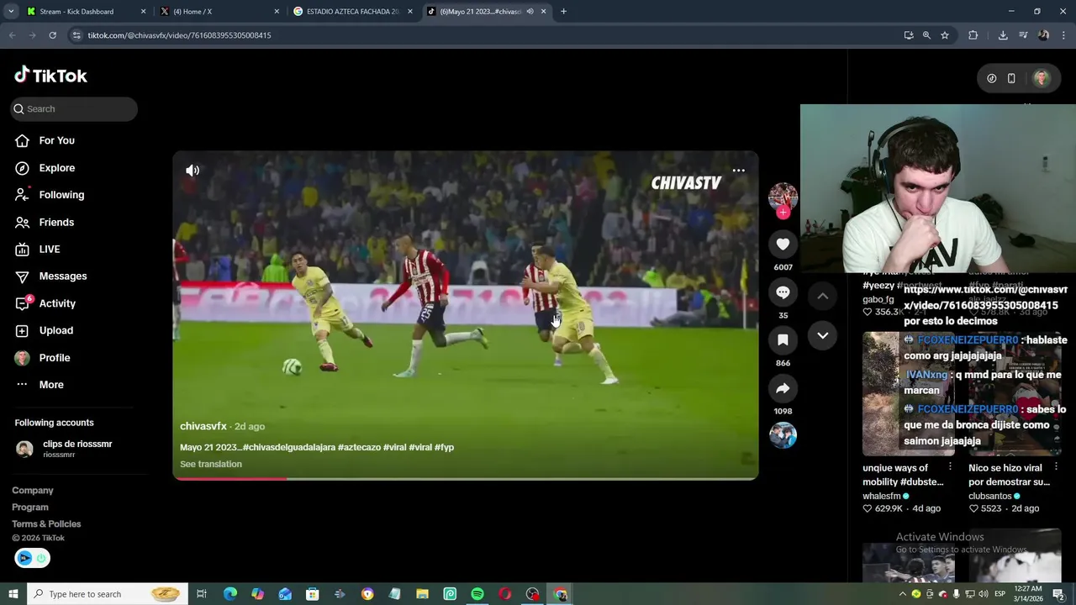Open the Extensions puzzle icon
This screenshot has width=1076, height=605.
click(x=973, y=35)
